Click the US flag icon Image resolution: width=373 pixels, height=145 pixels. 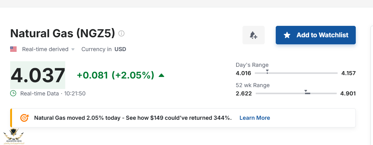pyautogui.click(x=13, y=49)
